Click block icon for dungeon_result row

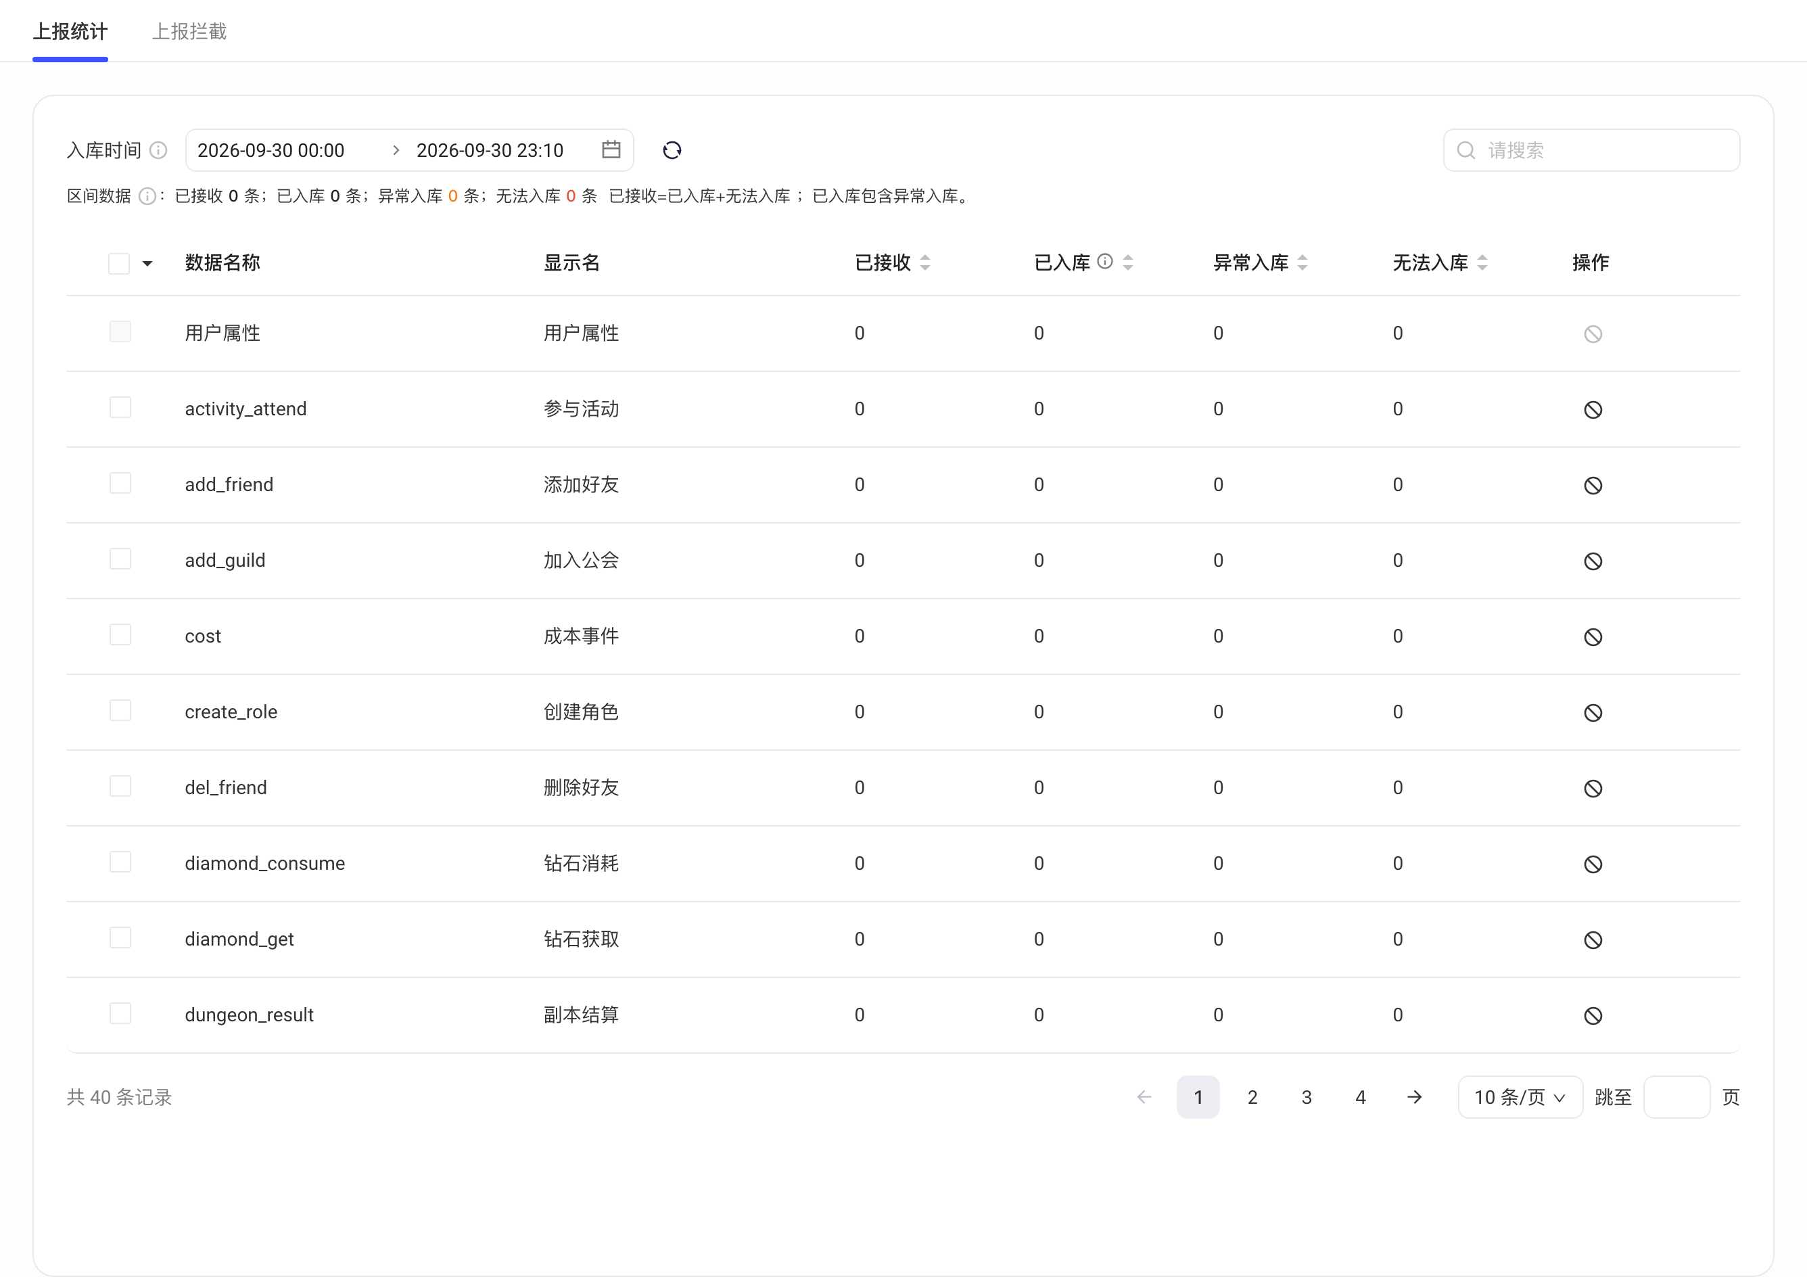[1593, 1016]
